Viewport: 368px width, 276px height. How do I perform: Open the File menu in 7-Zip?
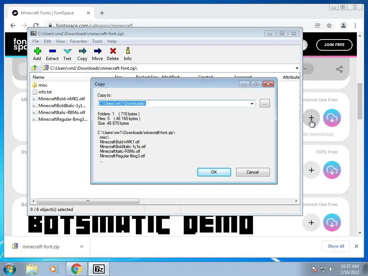click(x=36, y=41)
